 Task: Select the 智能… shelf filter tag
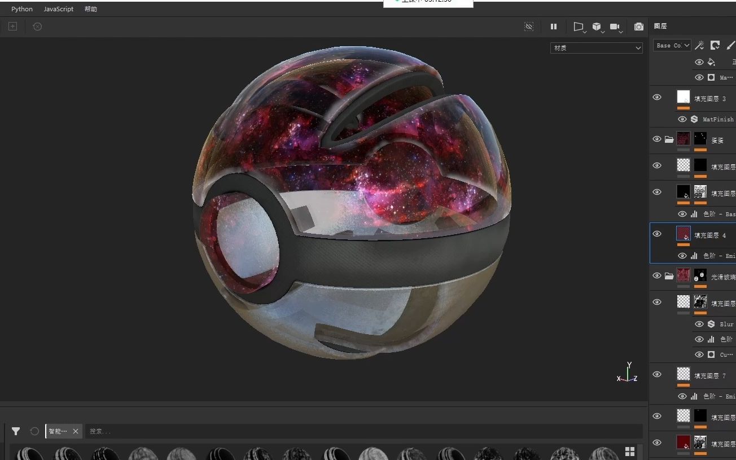(x=58, y=431)
